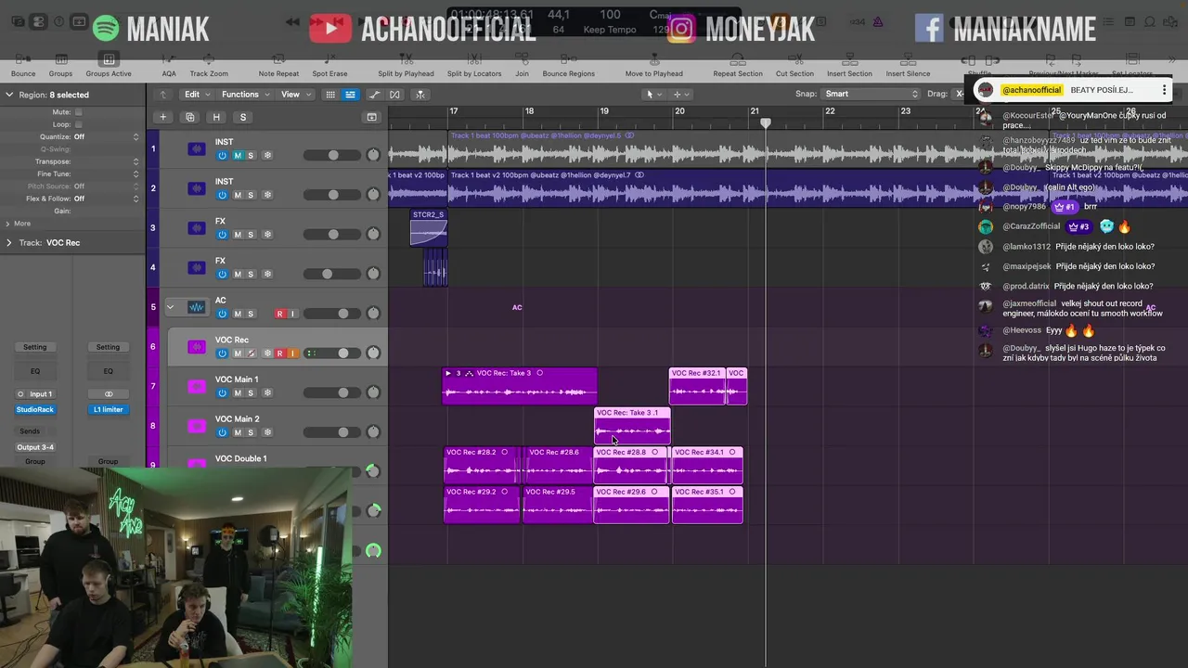Open the Snap Smart dropdown

coord(871,94)
